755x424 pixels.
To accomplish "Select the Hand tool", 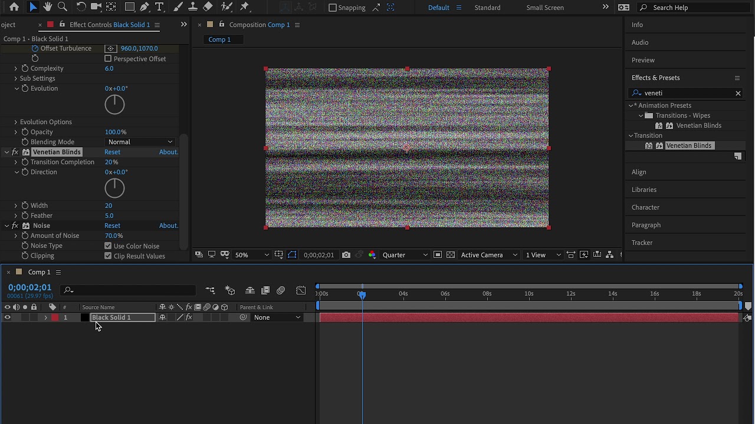I will [x=48, y=7].
